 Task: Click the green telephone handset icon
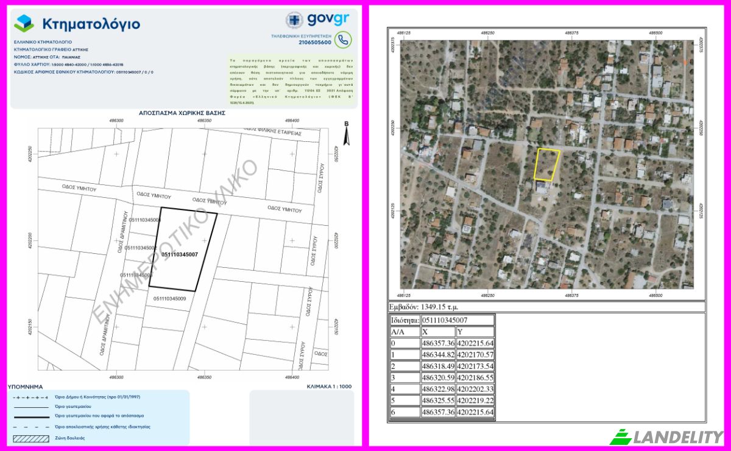[x=344, y=40]
